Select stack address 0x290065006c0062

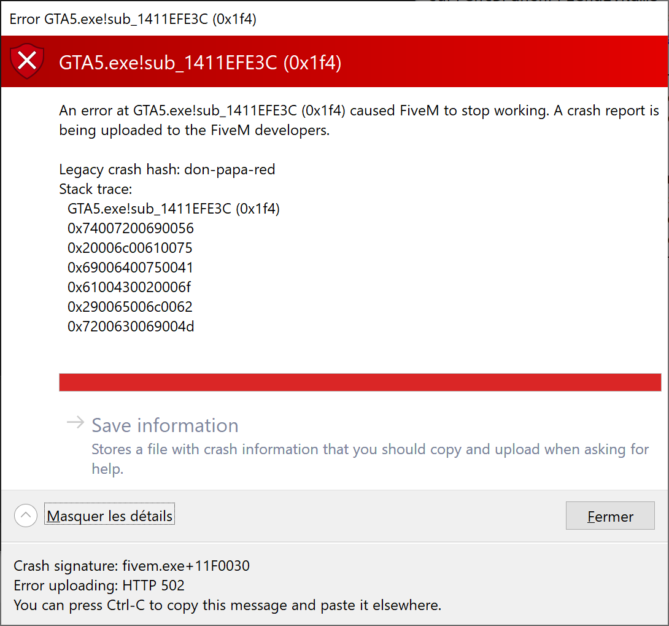tap(130, 307)
